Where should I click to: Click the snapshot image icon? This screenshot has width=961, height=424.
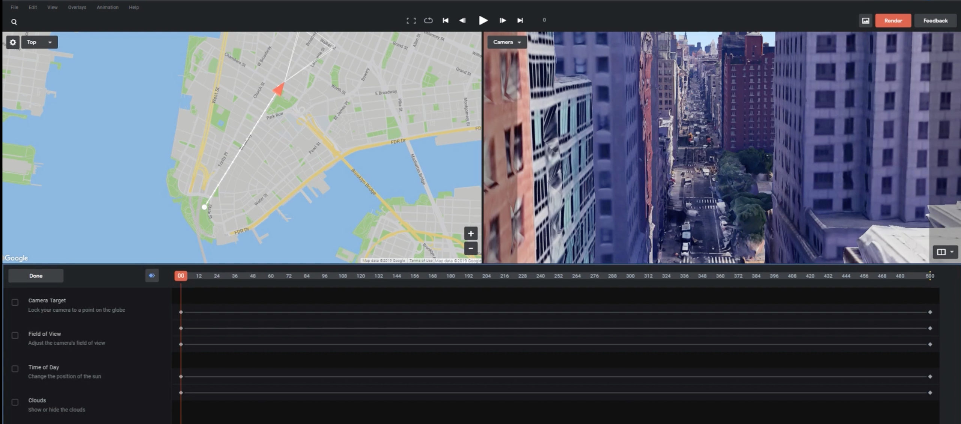point(866,21)
